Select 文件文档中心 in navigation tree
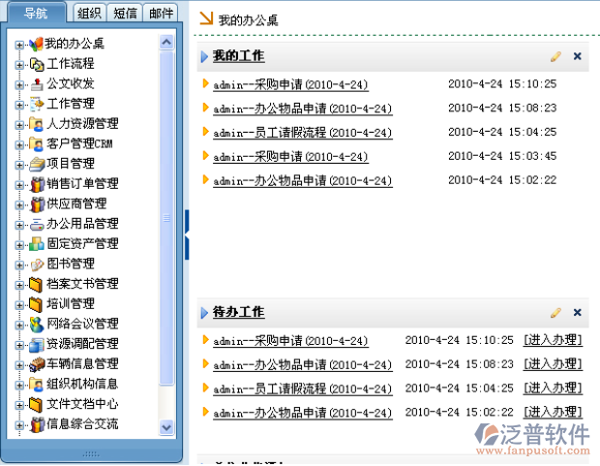 [x=82, y=404]
